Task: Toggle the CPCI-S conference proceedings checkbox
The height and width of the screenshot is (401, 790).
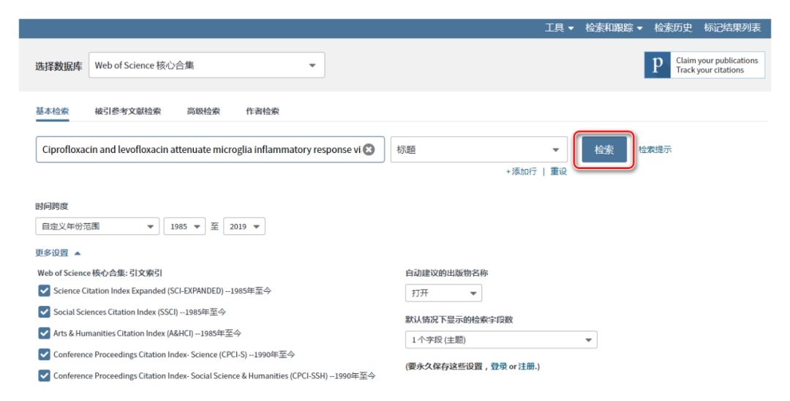Action: point(45,354)
